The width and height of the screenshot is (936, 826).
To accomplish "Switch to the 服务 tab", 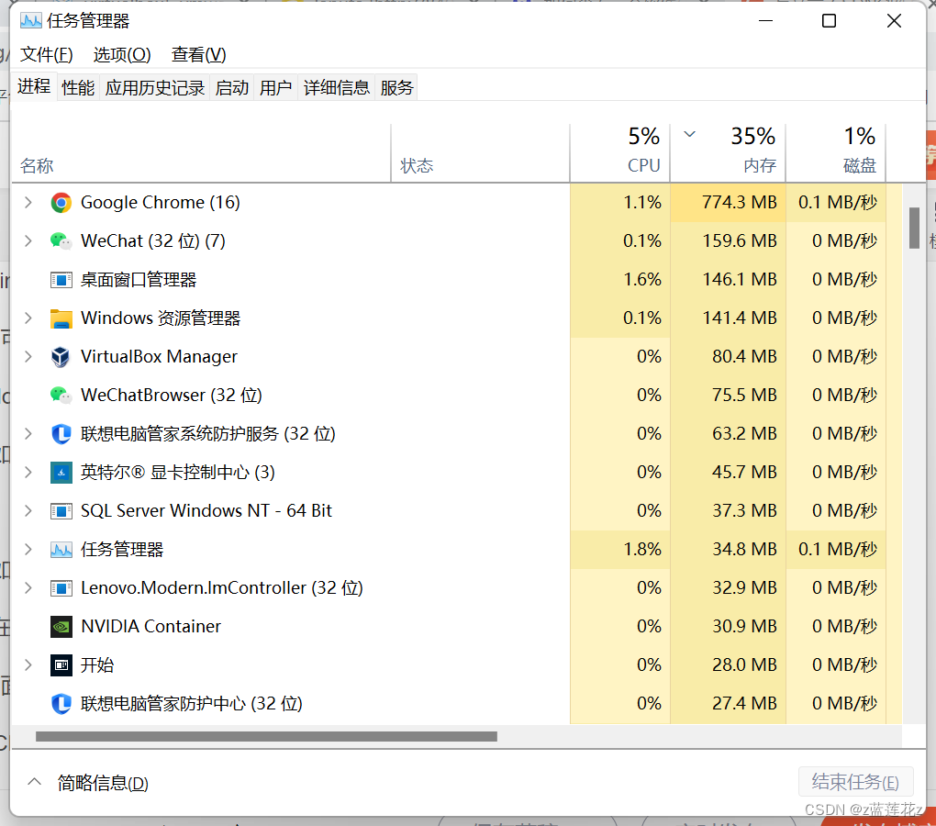I will (396, 88).
